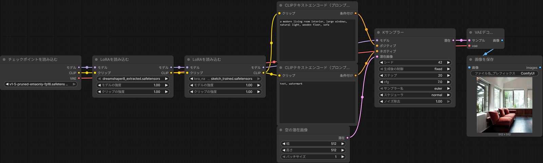Click the サンプル input port on VAE decode node
The height and width of the screenshot is (163, 543).
click(469, 40)
